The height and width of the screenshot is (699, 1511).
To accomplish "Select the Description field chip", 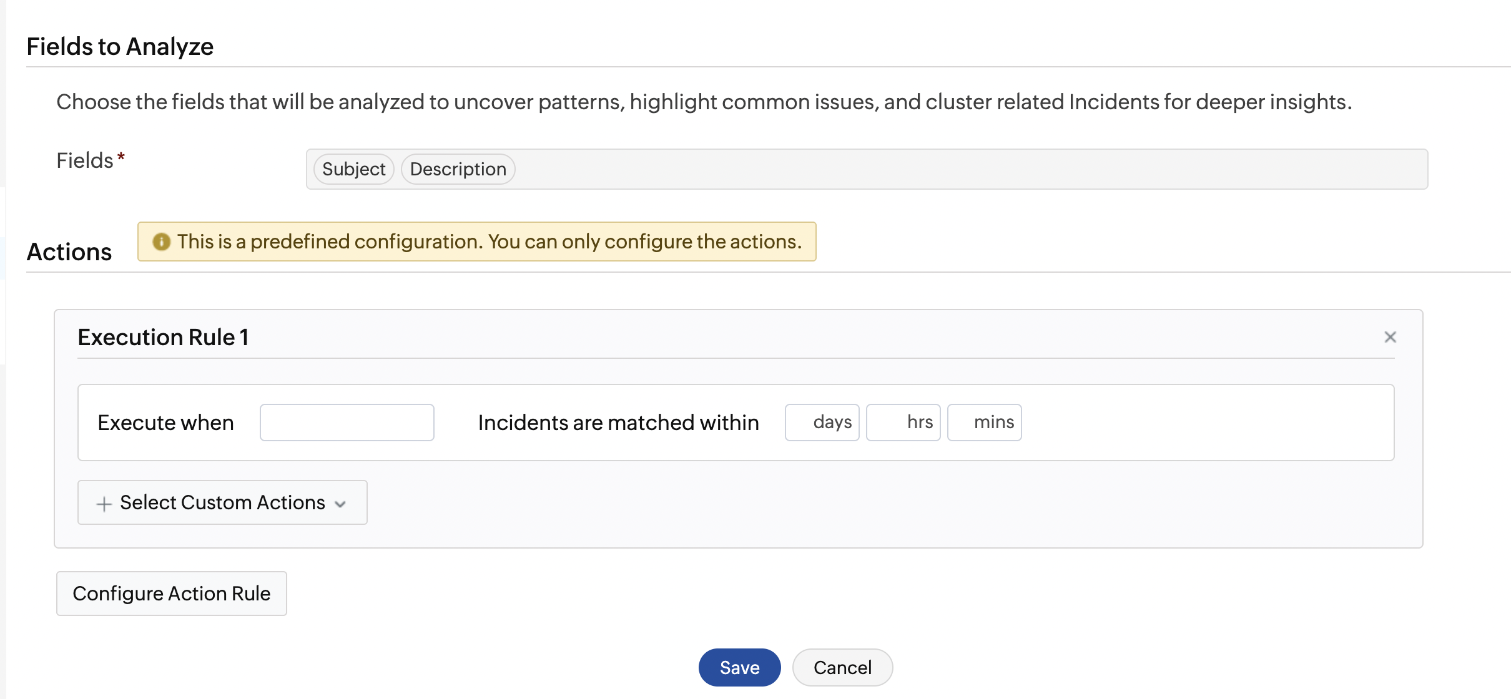I will click(x=458, y=169).
